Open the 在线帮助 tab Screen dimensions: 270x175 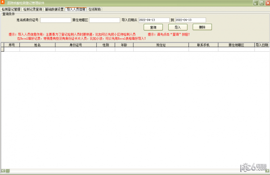coord(94,9)
